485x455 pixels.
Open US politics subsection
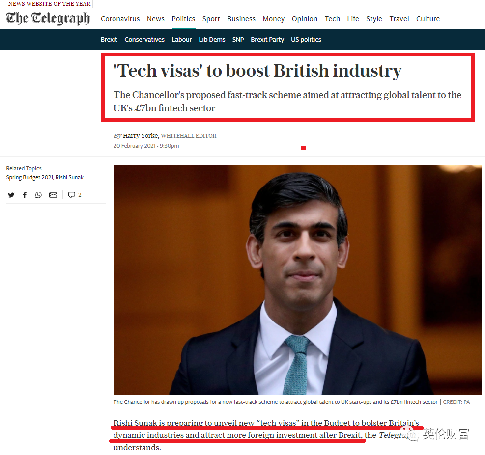pos(306,40)
